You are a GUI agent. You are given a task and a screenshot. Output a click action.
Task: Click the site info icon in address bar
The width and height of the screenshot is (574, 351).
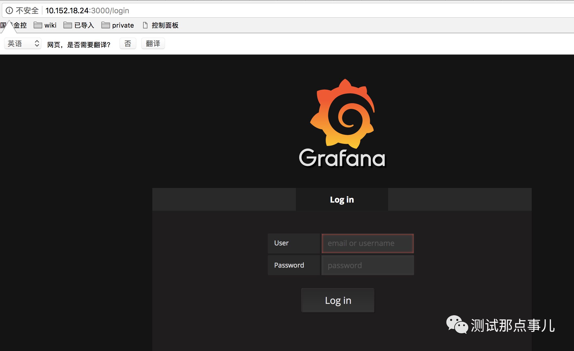point(9,11)
